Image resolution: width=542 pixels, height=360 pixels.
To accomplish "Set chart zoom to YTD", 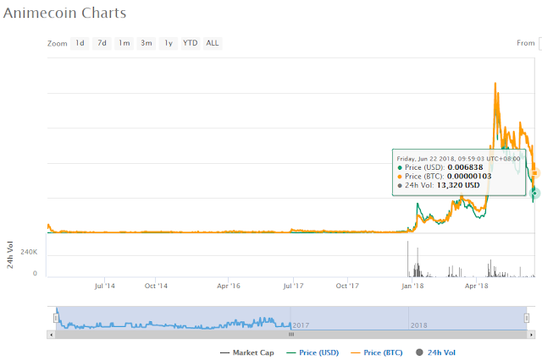I will tap(191, 43).
